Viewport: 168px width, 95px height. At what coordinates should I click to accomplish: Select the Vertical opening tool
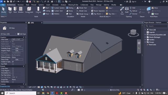(x=133, y=11)
